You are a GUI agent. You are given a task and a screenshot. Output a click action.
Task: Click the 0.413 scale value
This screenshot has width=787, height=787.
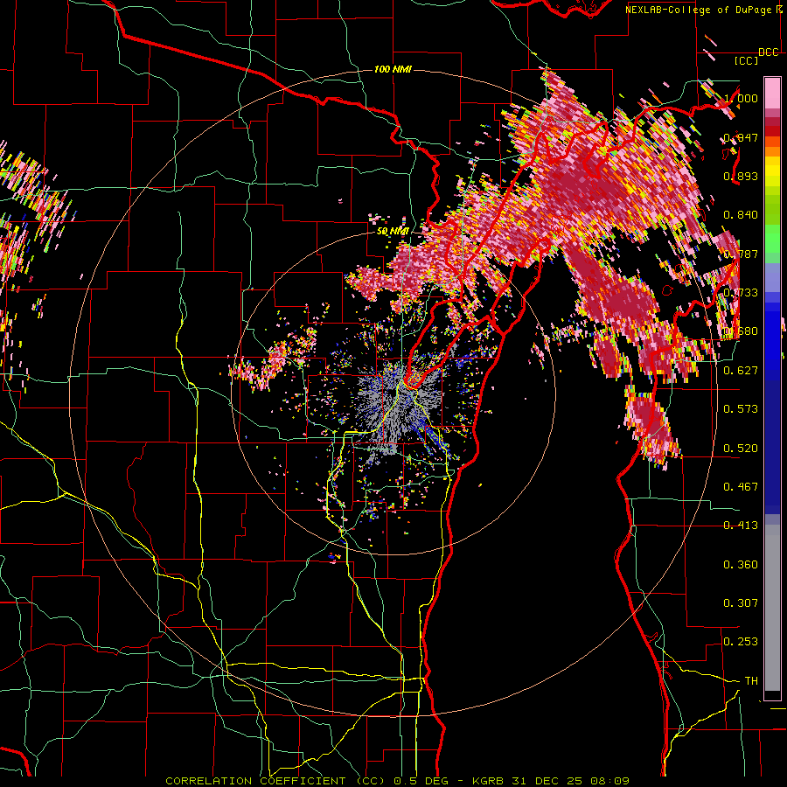pyautogui.click(x=741, y=526)
